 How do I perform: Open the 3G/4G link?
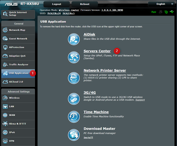90,93
